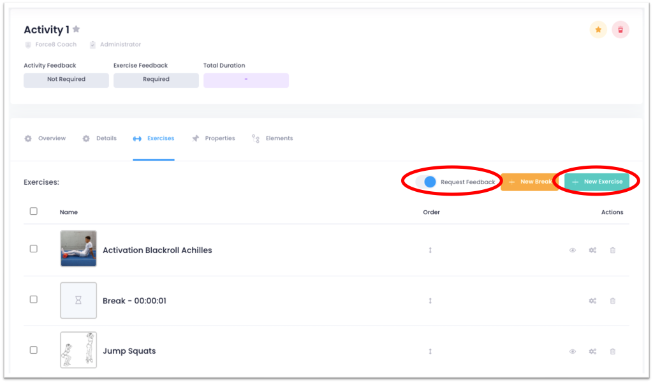This screenshot has width=653, height=383.
Task: Delete the Break row using trash icon
Action: [x=613, y=301]
